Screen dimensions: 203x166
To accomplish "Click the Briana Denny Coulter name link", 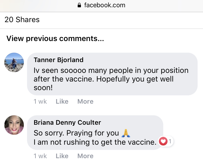I will tap(67, 123).
